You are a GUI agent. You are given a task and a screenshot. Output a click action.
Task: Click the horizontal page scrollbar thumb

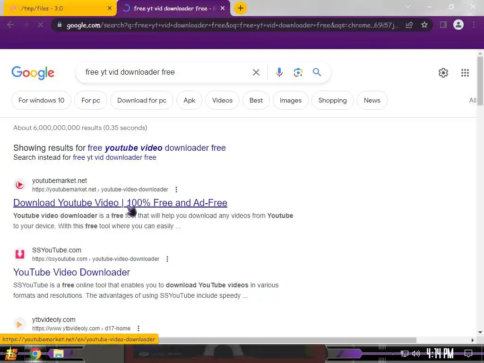(x=287, y=340)
